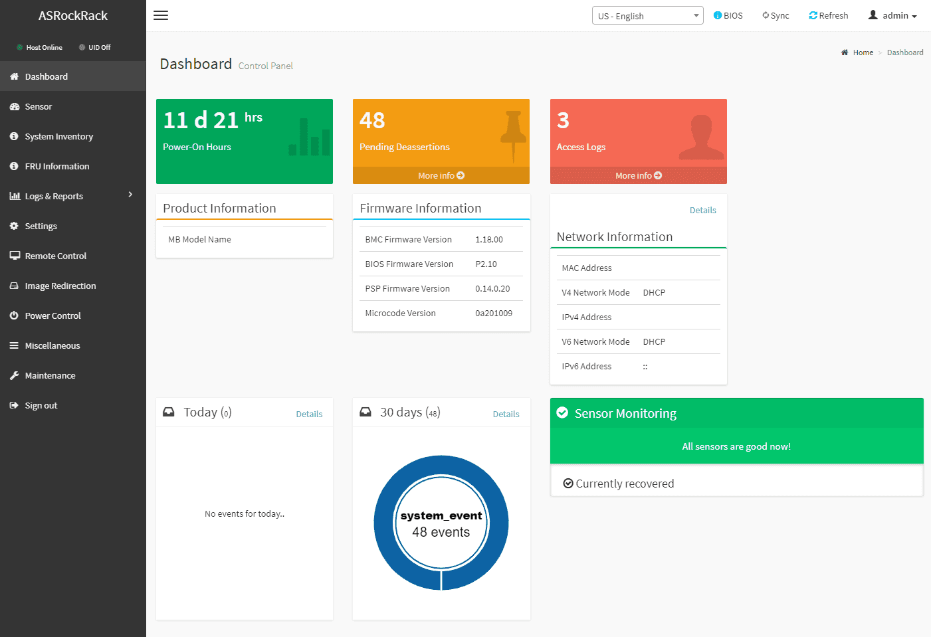Toggle the UID Off indicator
This screenshot has width=931, height=637.
coord(94,47)
